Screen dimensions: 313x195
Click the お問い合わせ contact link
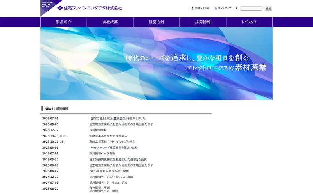point(202,8)
